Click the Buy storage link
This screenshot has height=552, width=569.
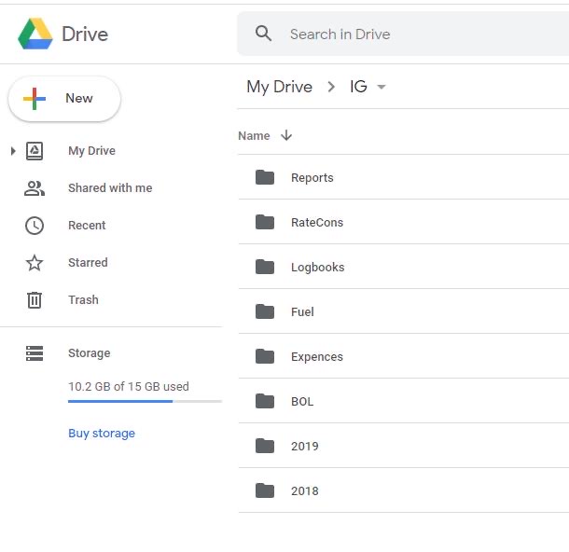click(102, 433)
